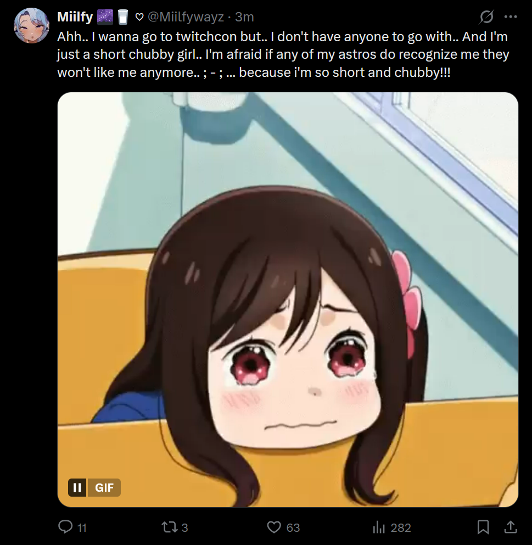The height and width of the screenshot is (545, 532).
Task: Open the @Miilfywayz handle link
Action: tap(186, 16)
